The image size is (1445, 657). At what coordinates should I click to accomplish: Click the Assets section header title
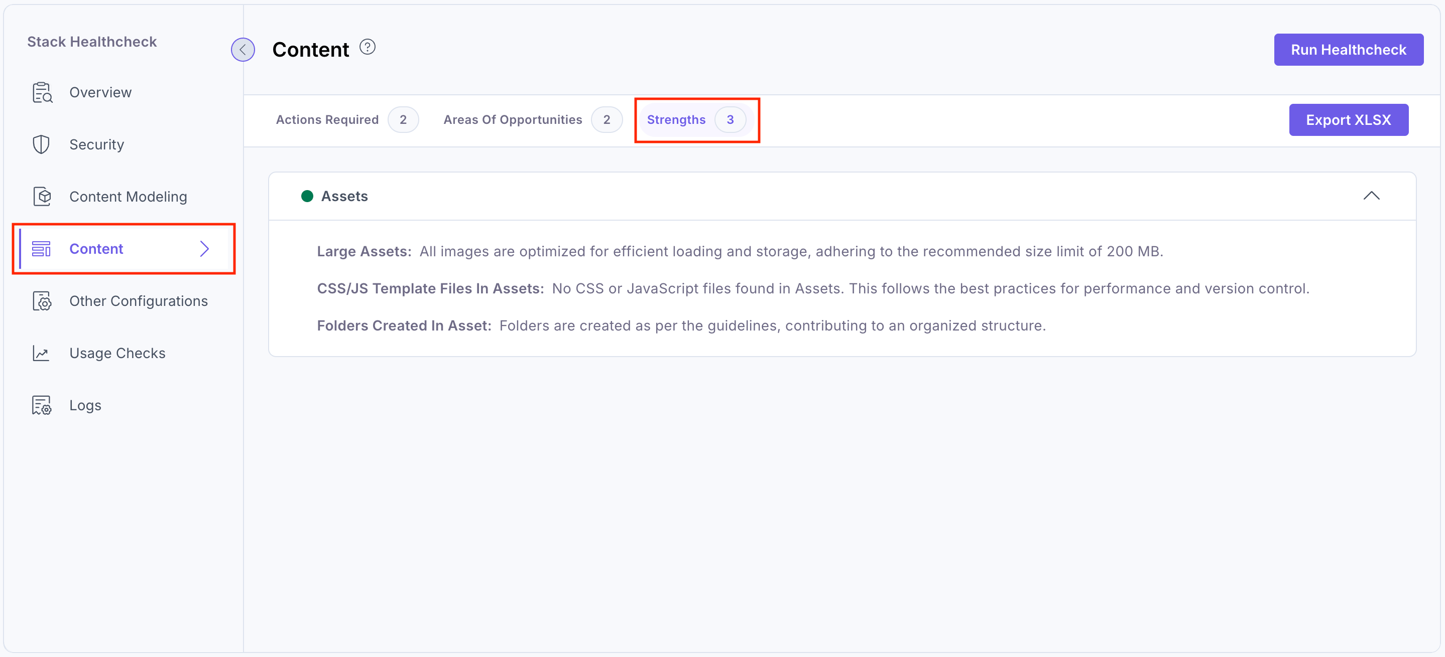point(344,196)
